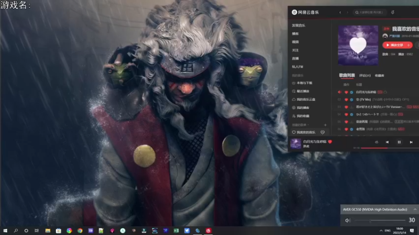Show hidden system tray icons
Viewport: 419px width, 235px height.
coord(381,231)
